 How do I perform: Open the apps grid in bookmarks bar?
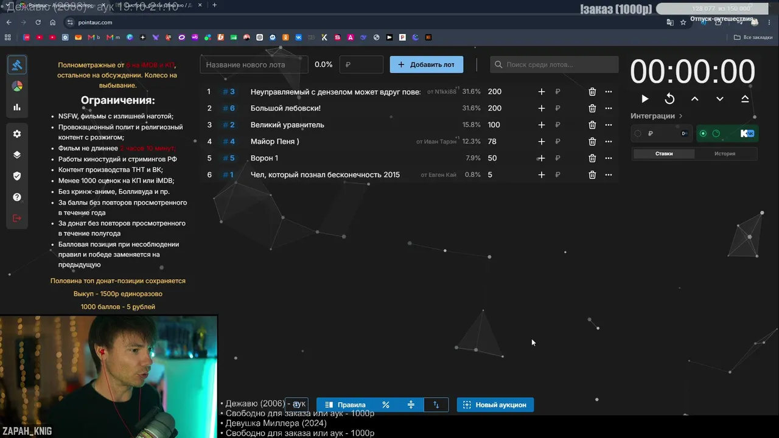(8, 38)
